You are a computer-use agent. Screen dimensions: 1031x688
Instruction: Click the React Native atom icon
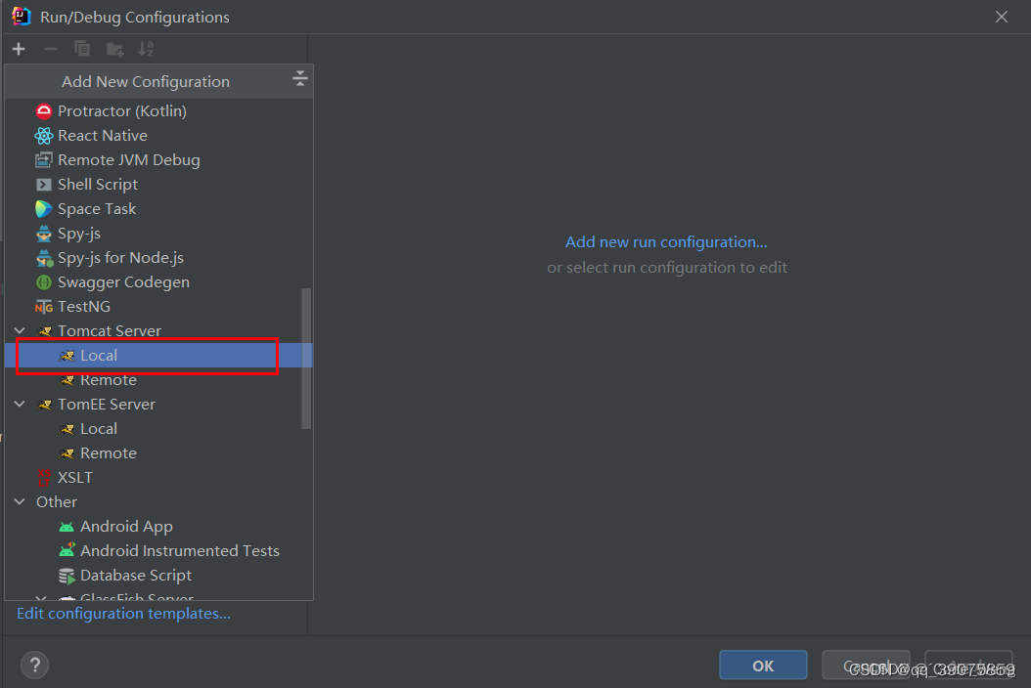[43, 136]
